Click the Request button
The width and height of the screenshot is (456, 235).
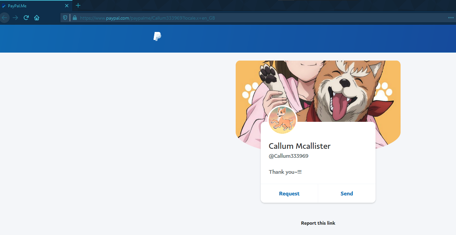point(289,193)
